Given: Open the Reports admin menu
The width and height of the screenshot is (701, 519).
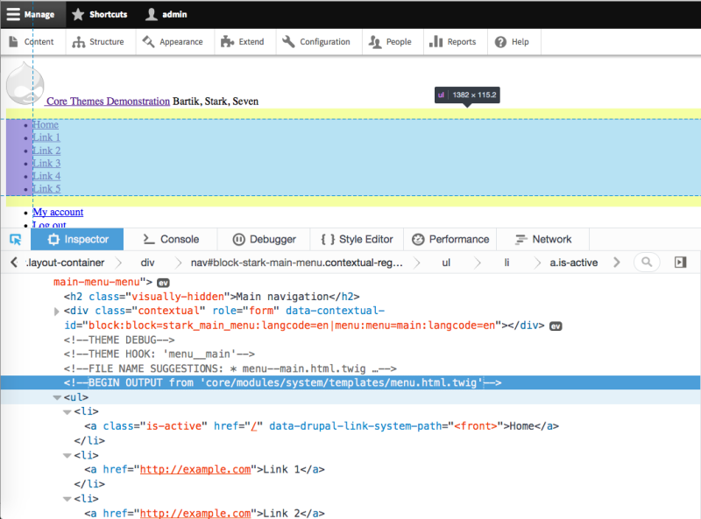Looking at the screenshot, I should coord(455,41).
